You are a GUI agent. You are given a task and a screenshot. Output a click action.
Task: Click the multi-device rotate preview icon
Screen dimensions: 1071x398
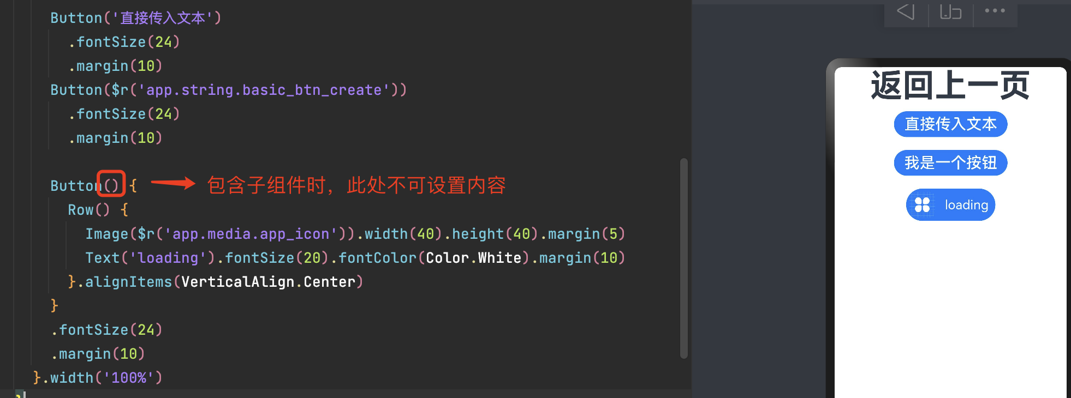click(x=950, y=11)
